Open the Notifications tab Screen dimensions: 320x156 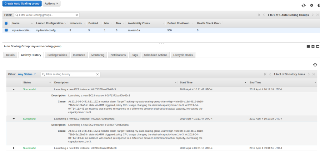click(118, 55)
